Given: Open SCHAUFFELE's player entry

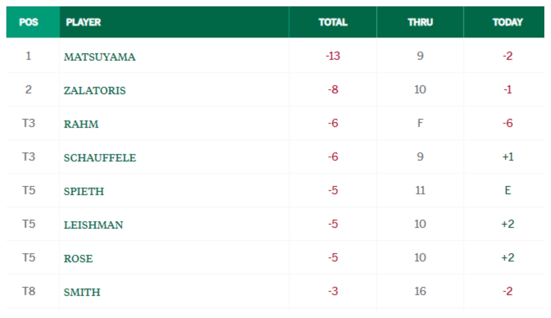Looking at the screenshot, I should (100, 158).
